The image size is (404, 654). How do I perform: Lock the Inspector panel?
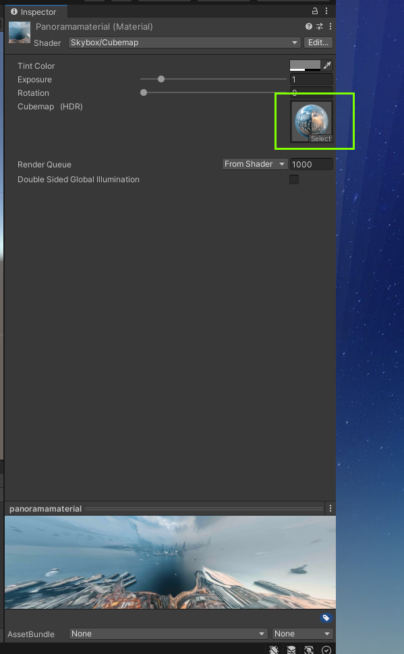315,11
